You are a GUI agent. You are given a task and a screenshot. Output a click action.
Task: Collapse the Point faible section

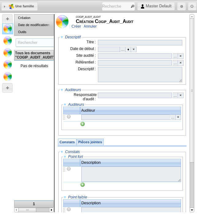[x=65, y=197]
